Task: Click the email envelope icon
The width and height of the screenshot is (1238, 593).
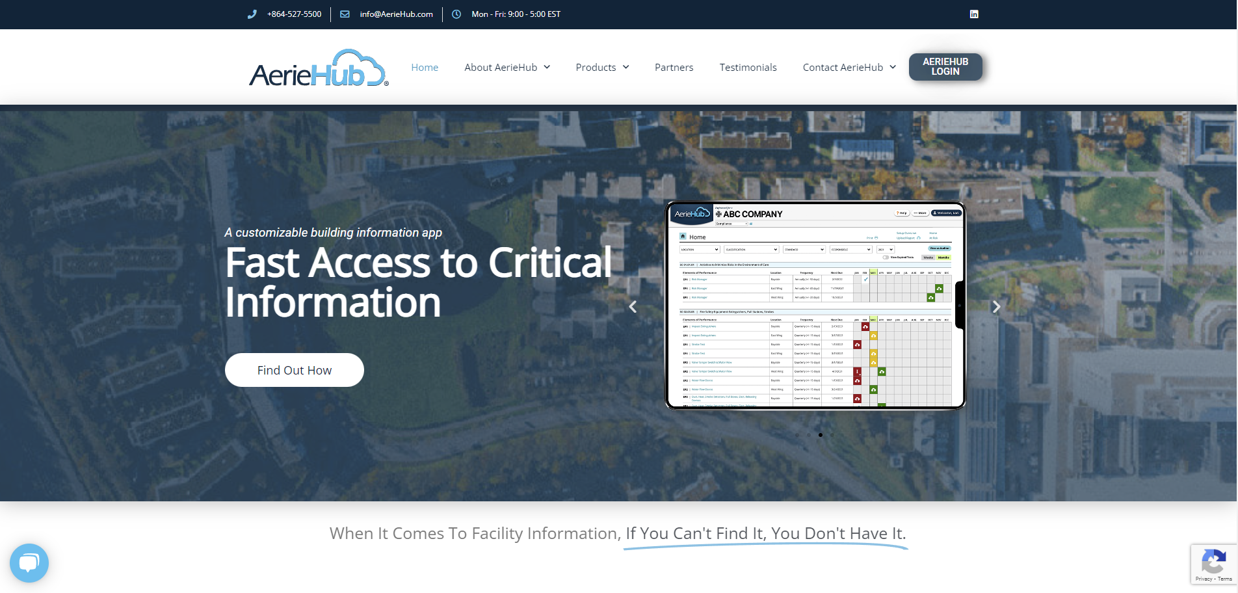Action: tap(345, 14)
